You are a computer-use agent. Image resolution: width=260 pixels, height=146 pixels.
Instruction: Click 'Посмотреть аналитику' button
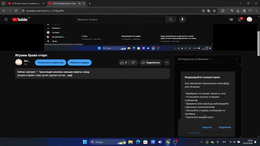click(x=50, y=62)
